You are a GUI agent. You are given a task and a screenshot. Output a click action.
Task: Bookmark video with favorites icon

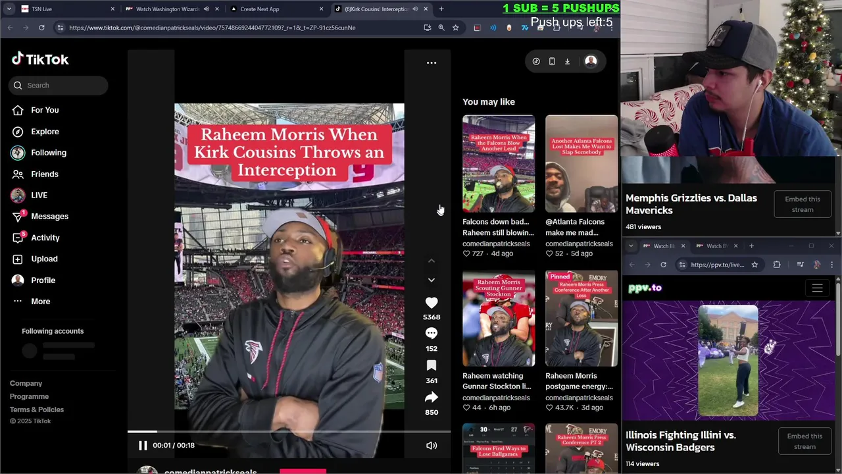[x=432, y=365]
